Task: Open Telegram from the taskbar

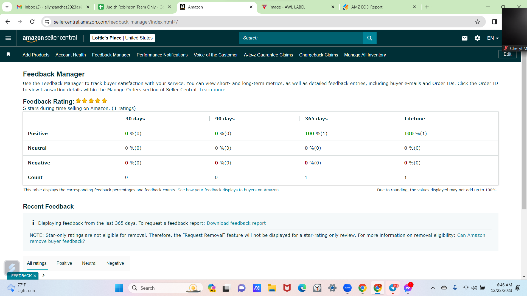Action: pos(393,288)
